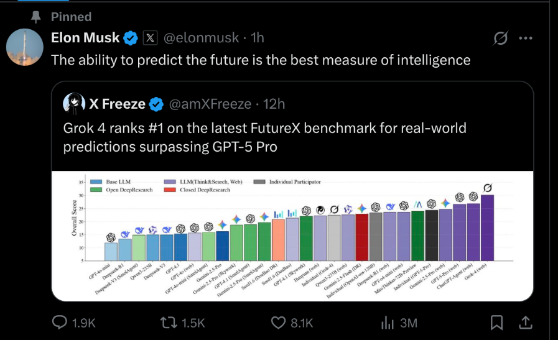The width and height of the screenshot is (558, 340).
Task: Open Elon Musk's rocket profile avatar
Action: click(x=24, y=47)
